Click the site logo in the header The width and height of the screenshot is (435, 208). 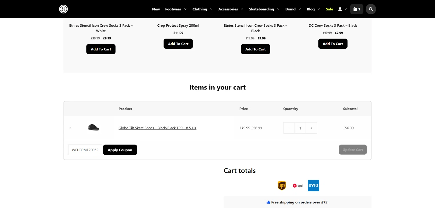[x=64, y=9]
